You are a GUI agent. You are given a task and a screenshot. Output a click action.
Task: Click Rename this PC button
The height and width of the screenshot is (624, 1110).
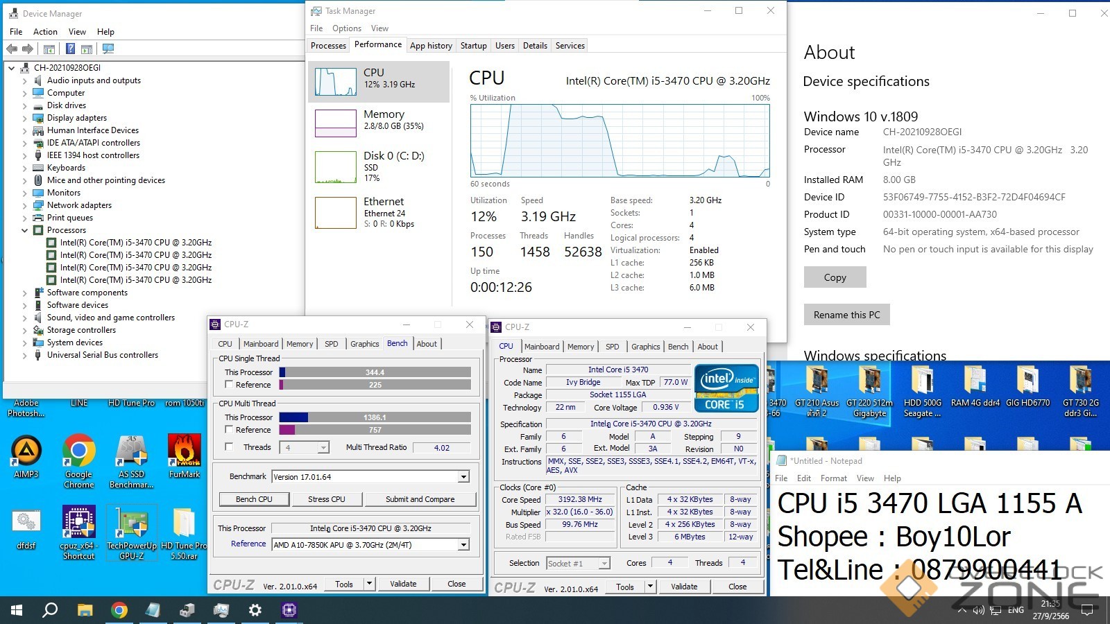pos(847,315)
